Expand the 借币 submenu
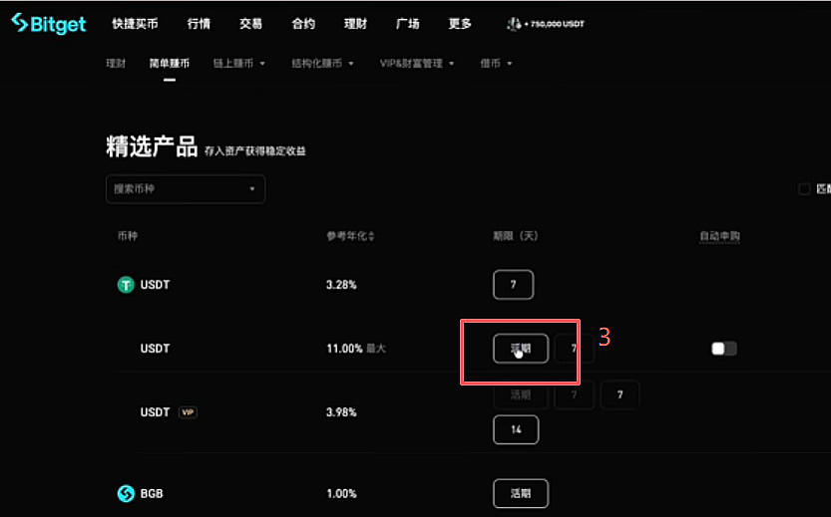 click(496, 64)
